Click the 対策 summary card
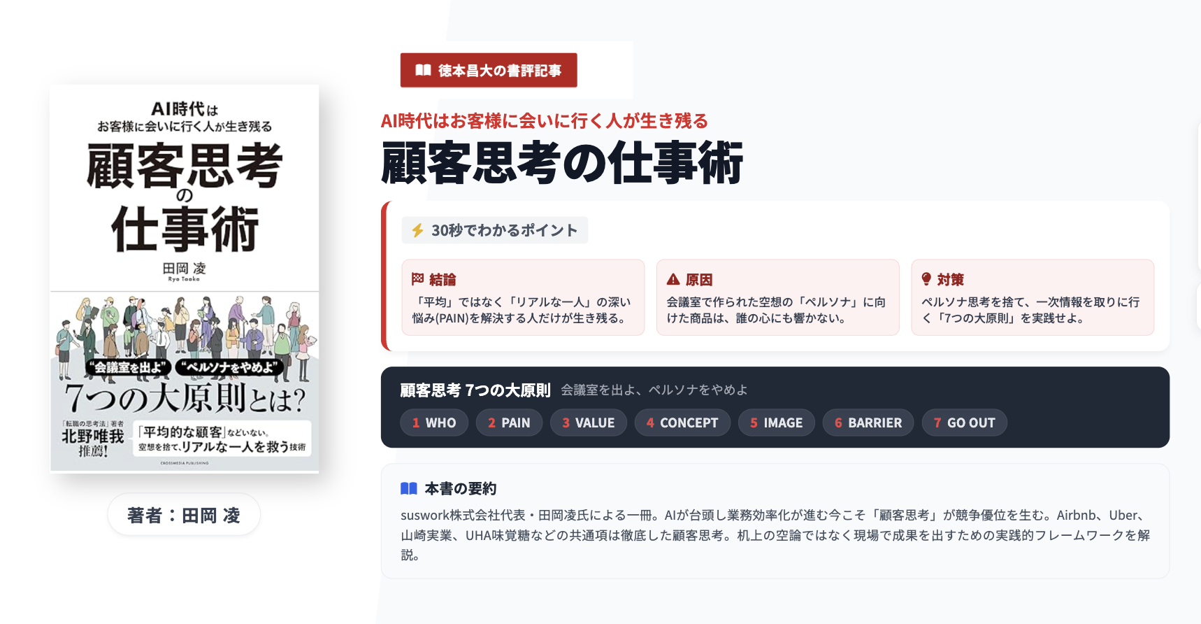Screen dimensions: 1201x624 click(1033, 297)
